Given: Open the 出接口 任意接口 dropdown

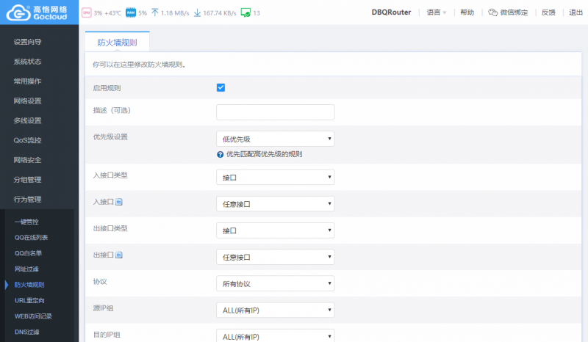Looking at the screenshot, I should (x=275, y=257).
